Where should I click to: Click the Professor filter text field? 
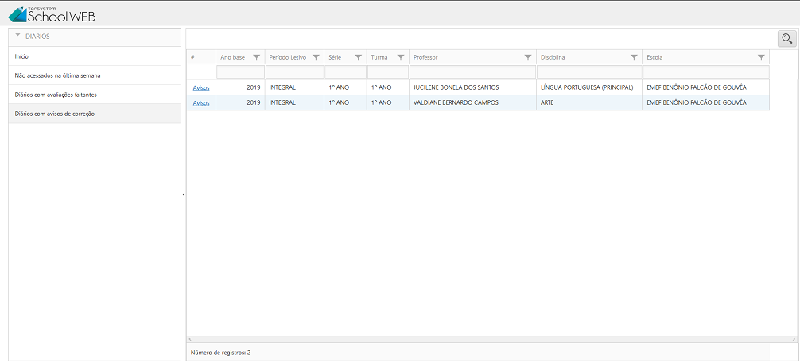pyautogui.click(x=472, y=72)
